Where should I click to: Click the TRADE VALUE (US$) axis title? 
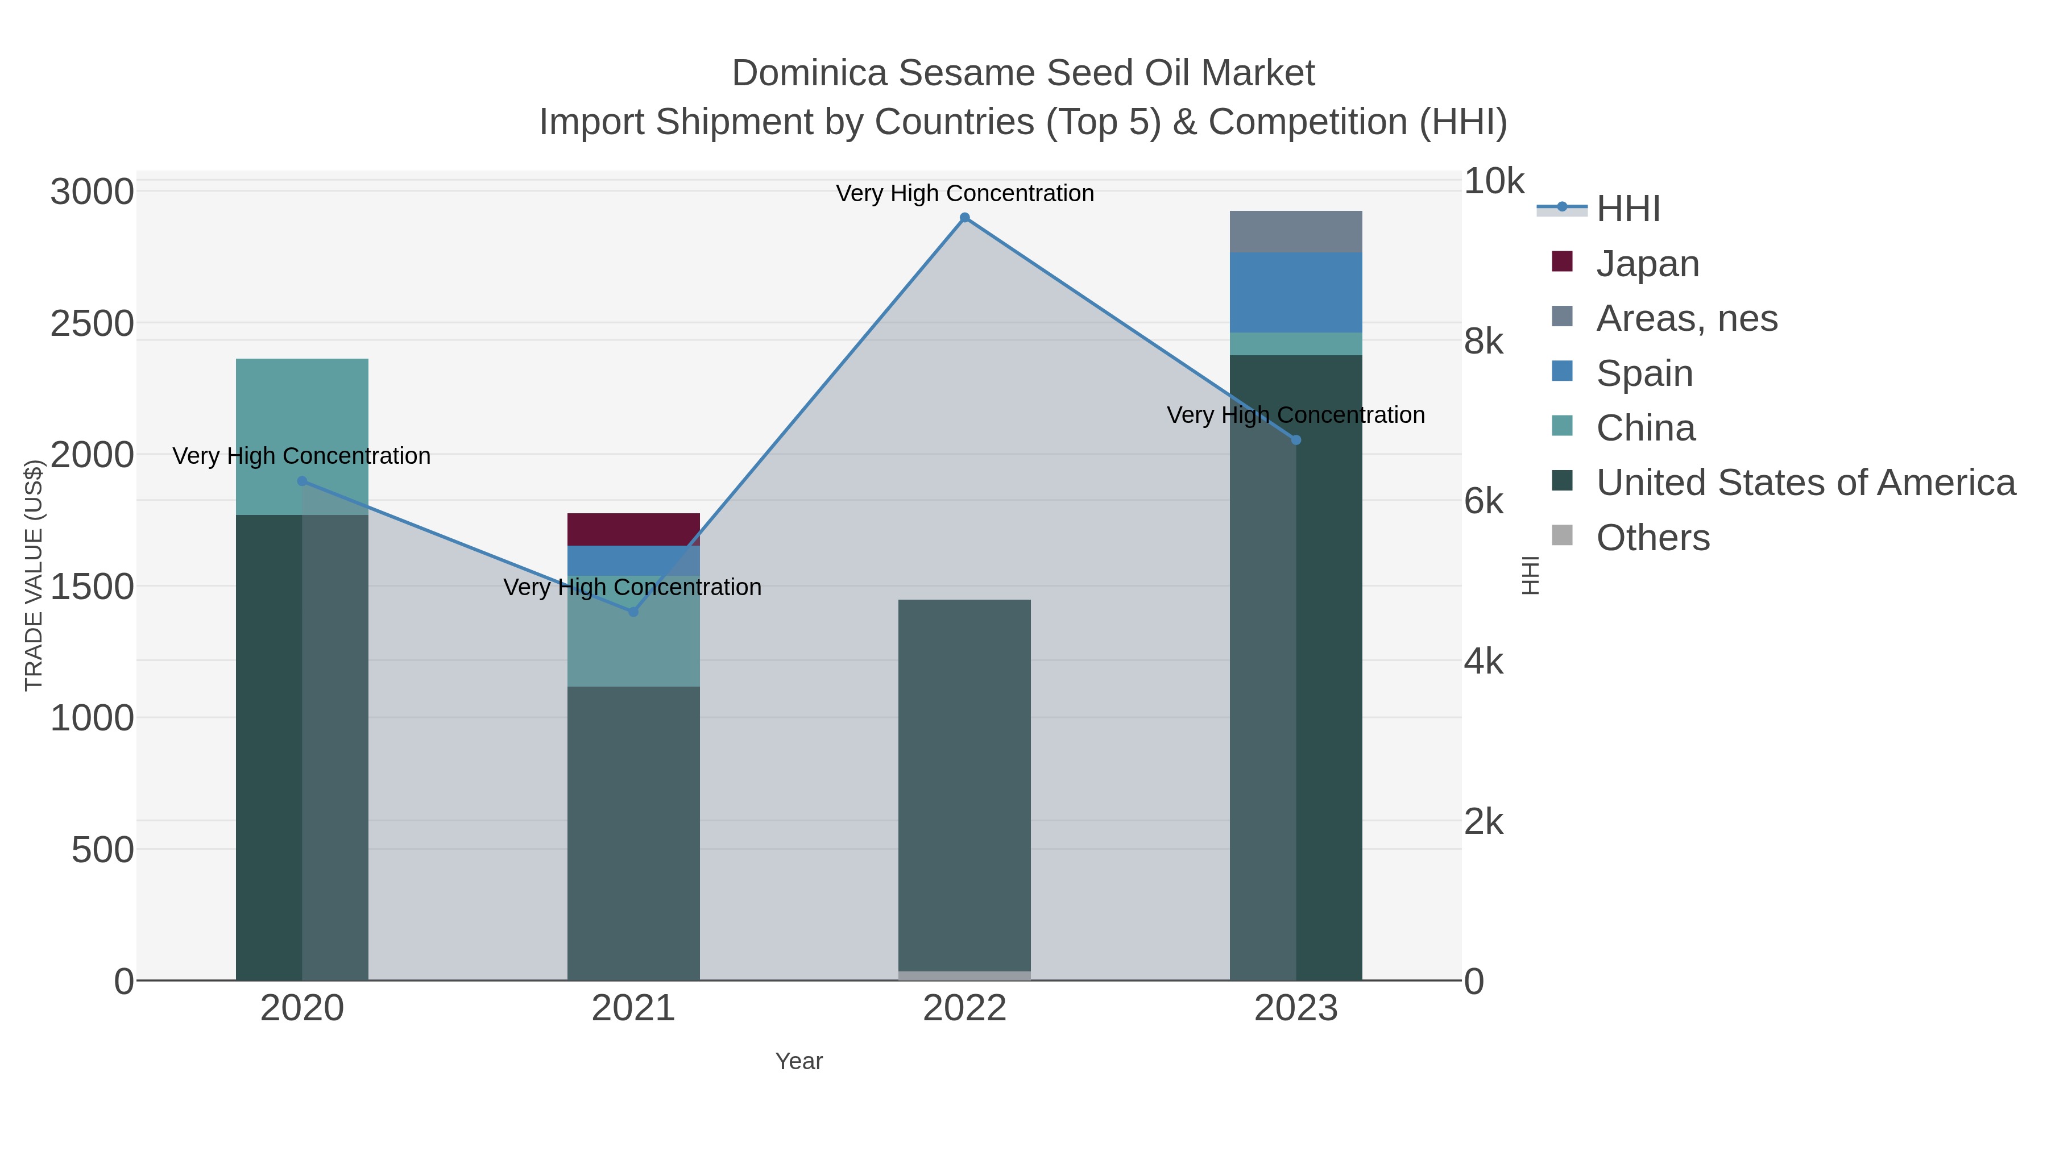[34, 575]
